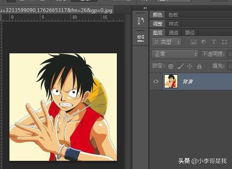The width and height of the screenshot is (232, 169).
Task: Filter for adjustment layers icon
Action: (204, 42)
